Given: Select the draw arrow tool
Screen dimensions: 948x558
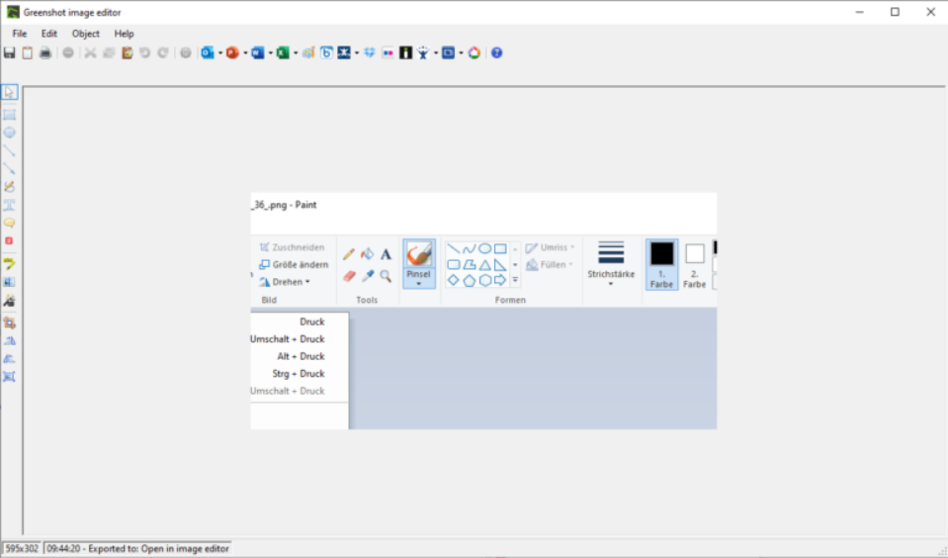Looking at the screenshot, I should pyautogui.click(x=9, y=169).
